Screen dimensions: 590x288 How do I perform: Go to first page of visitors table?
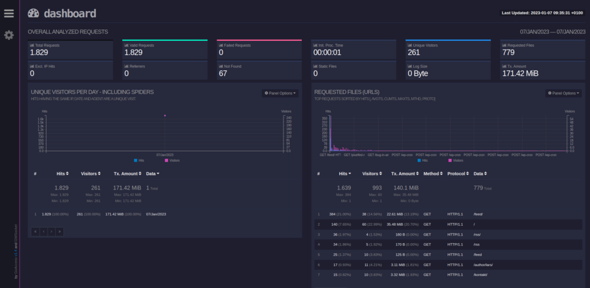point(35,232)
